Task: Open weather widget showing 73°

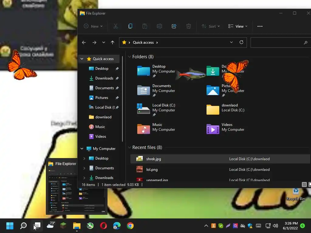Action: pyautogui.click(x=50, y=225)
